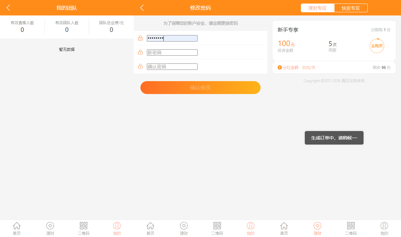Focus the 新密码 input field
Image resolution: width=401 pixels, height=237 pixels.
172,52
